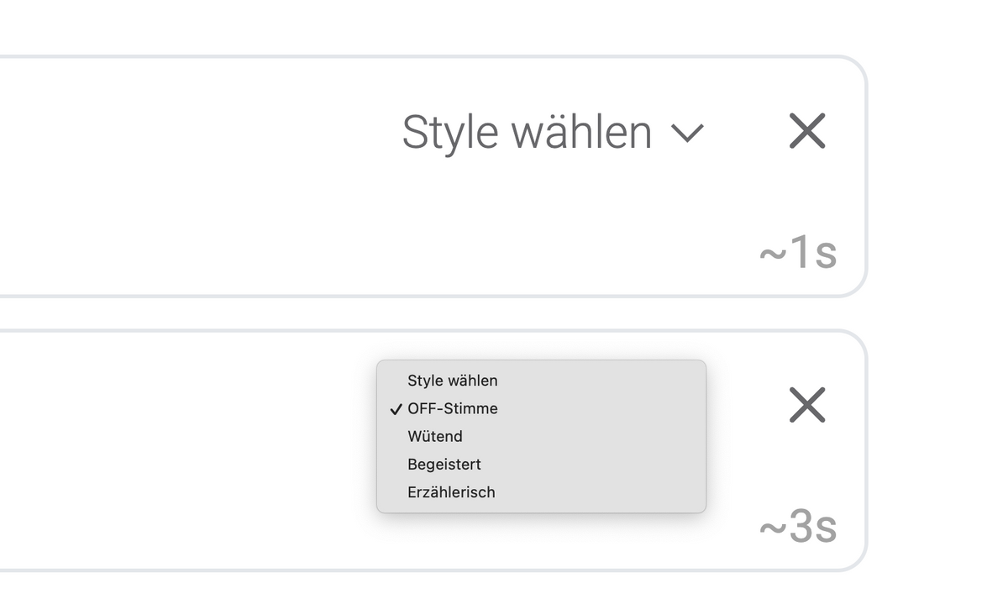
Task: Click blank page area below the bottom card
Action: (420, 588)
